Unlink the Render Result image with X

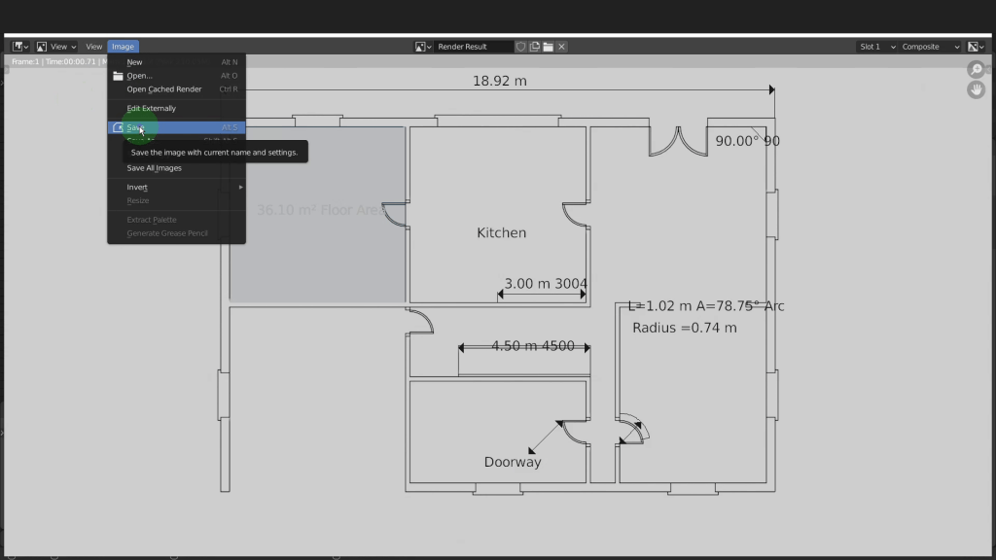pos(561,47)
